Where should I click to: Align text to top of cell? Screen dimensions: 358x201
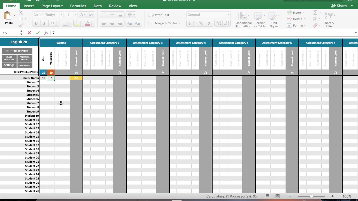tap(104, 15)
